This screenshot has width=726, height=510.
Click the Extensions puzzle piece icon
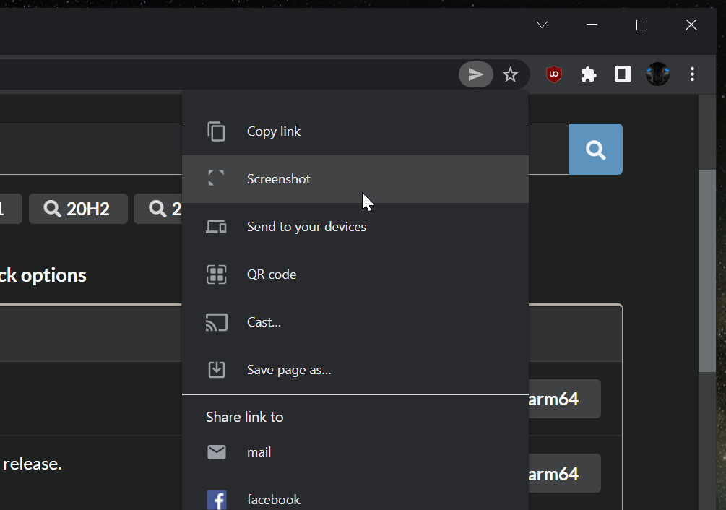click(x=588, y=74)
